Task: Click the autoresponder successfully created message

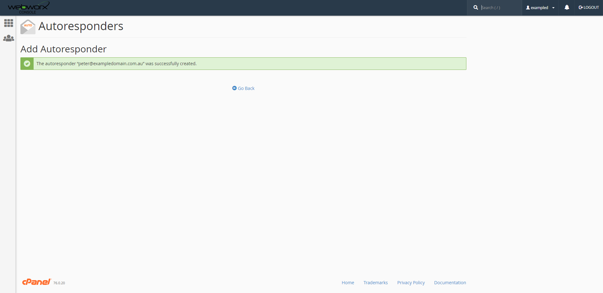Action: click(x=117, y=64)
